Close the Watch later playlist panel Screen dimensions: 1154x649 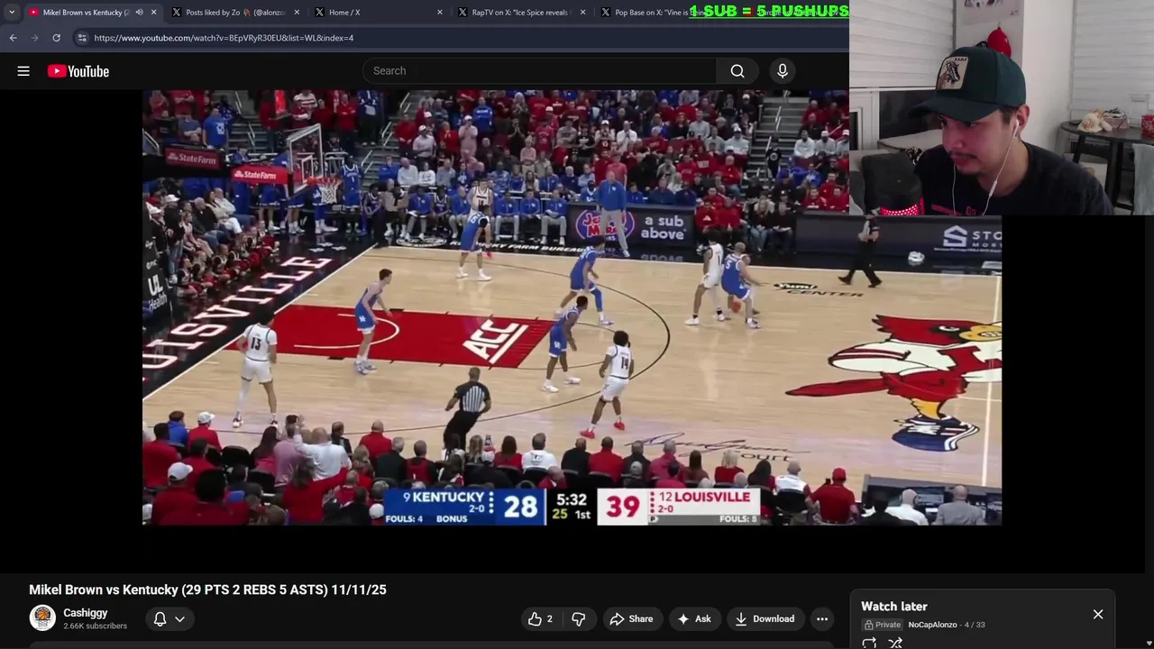click(1098, 615)
